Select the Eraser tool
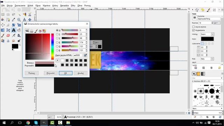This screenshot has width=224, height=126. click(x=8, y=35)
